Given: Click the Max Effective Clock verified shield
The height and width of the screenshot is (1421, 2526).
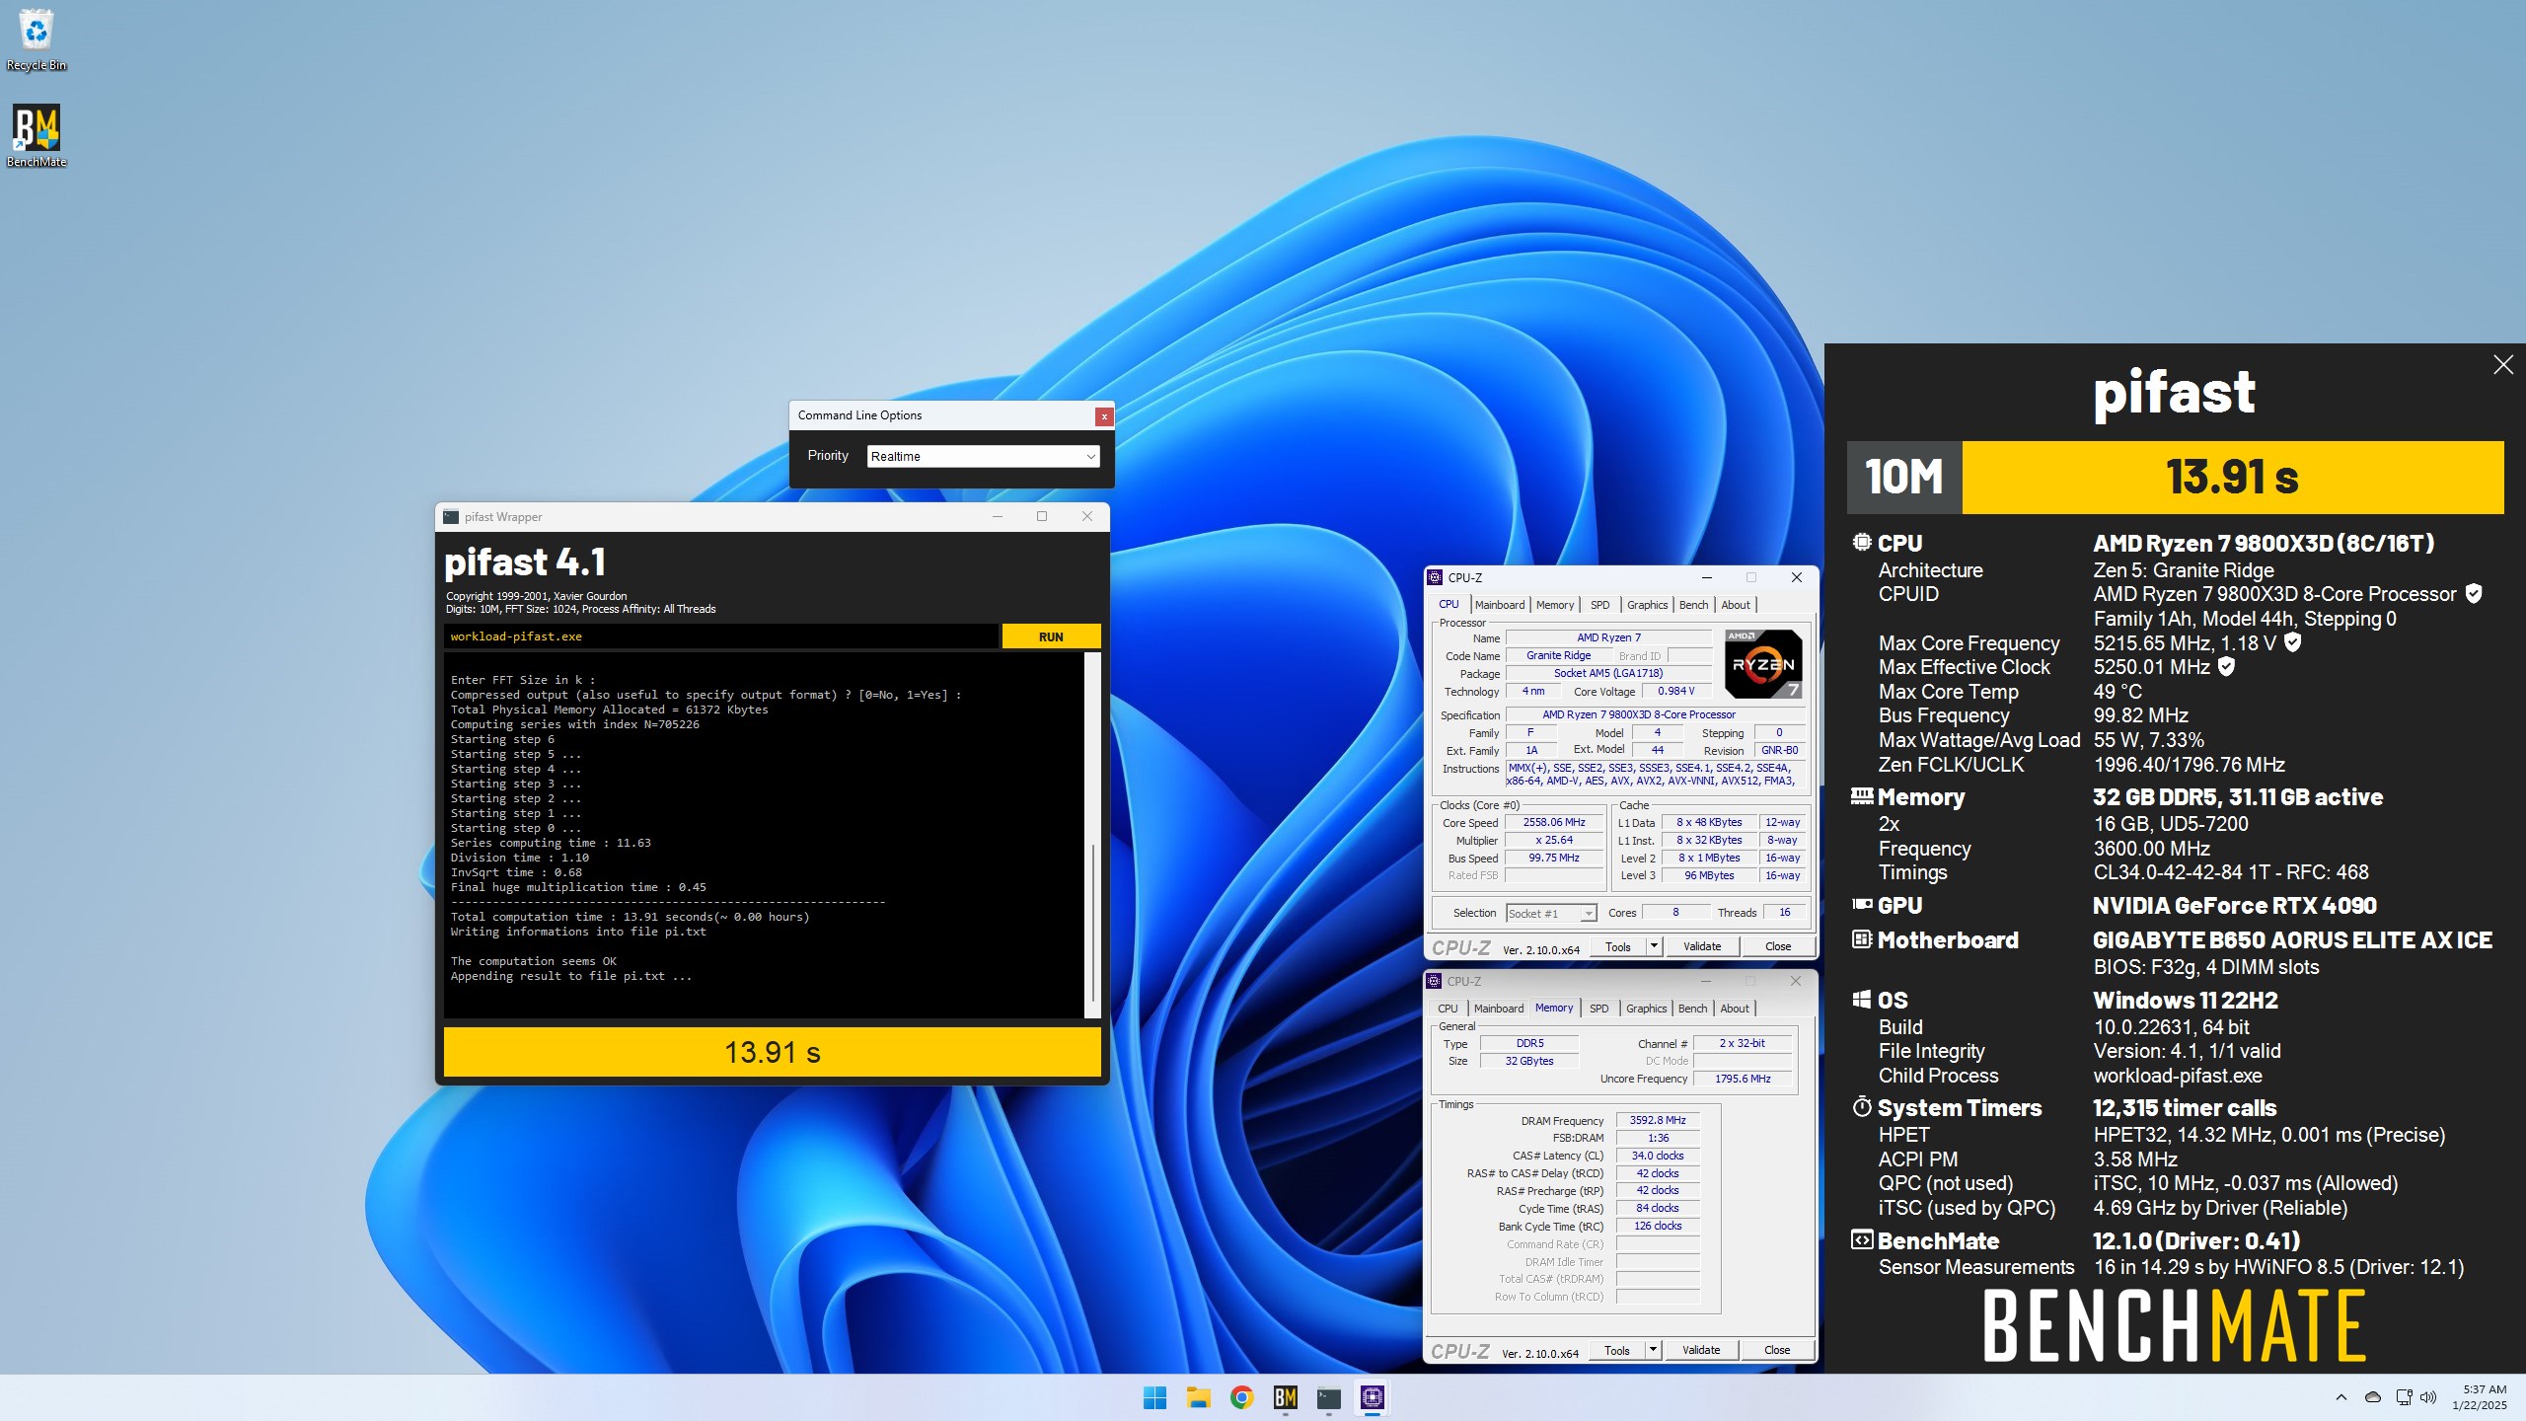Looking at the screenshot, I should (x=2226, y=666).
